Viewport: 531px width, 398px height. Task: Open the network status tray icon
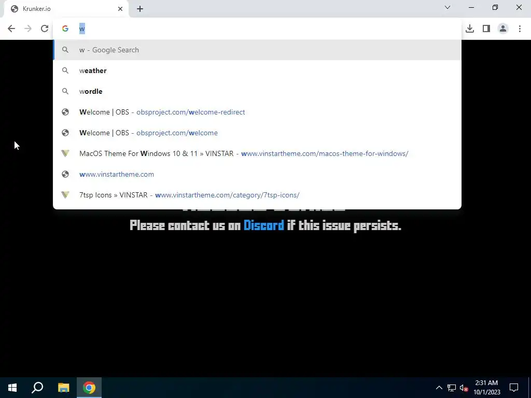(452, 388)
